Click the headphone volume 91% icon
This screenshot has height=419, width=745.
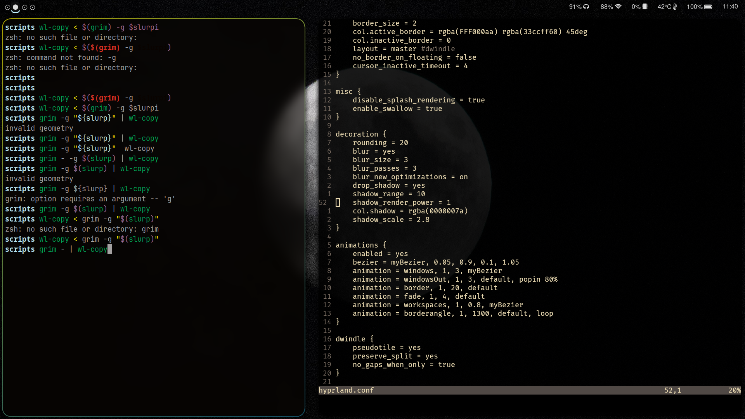tap(586, 7)
